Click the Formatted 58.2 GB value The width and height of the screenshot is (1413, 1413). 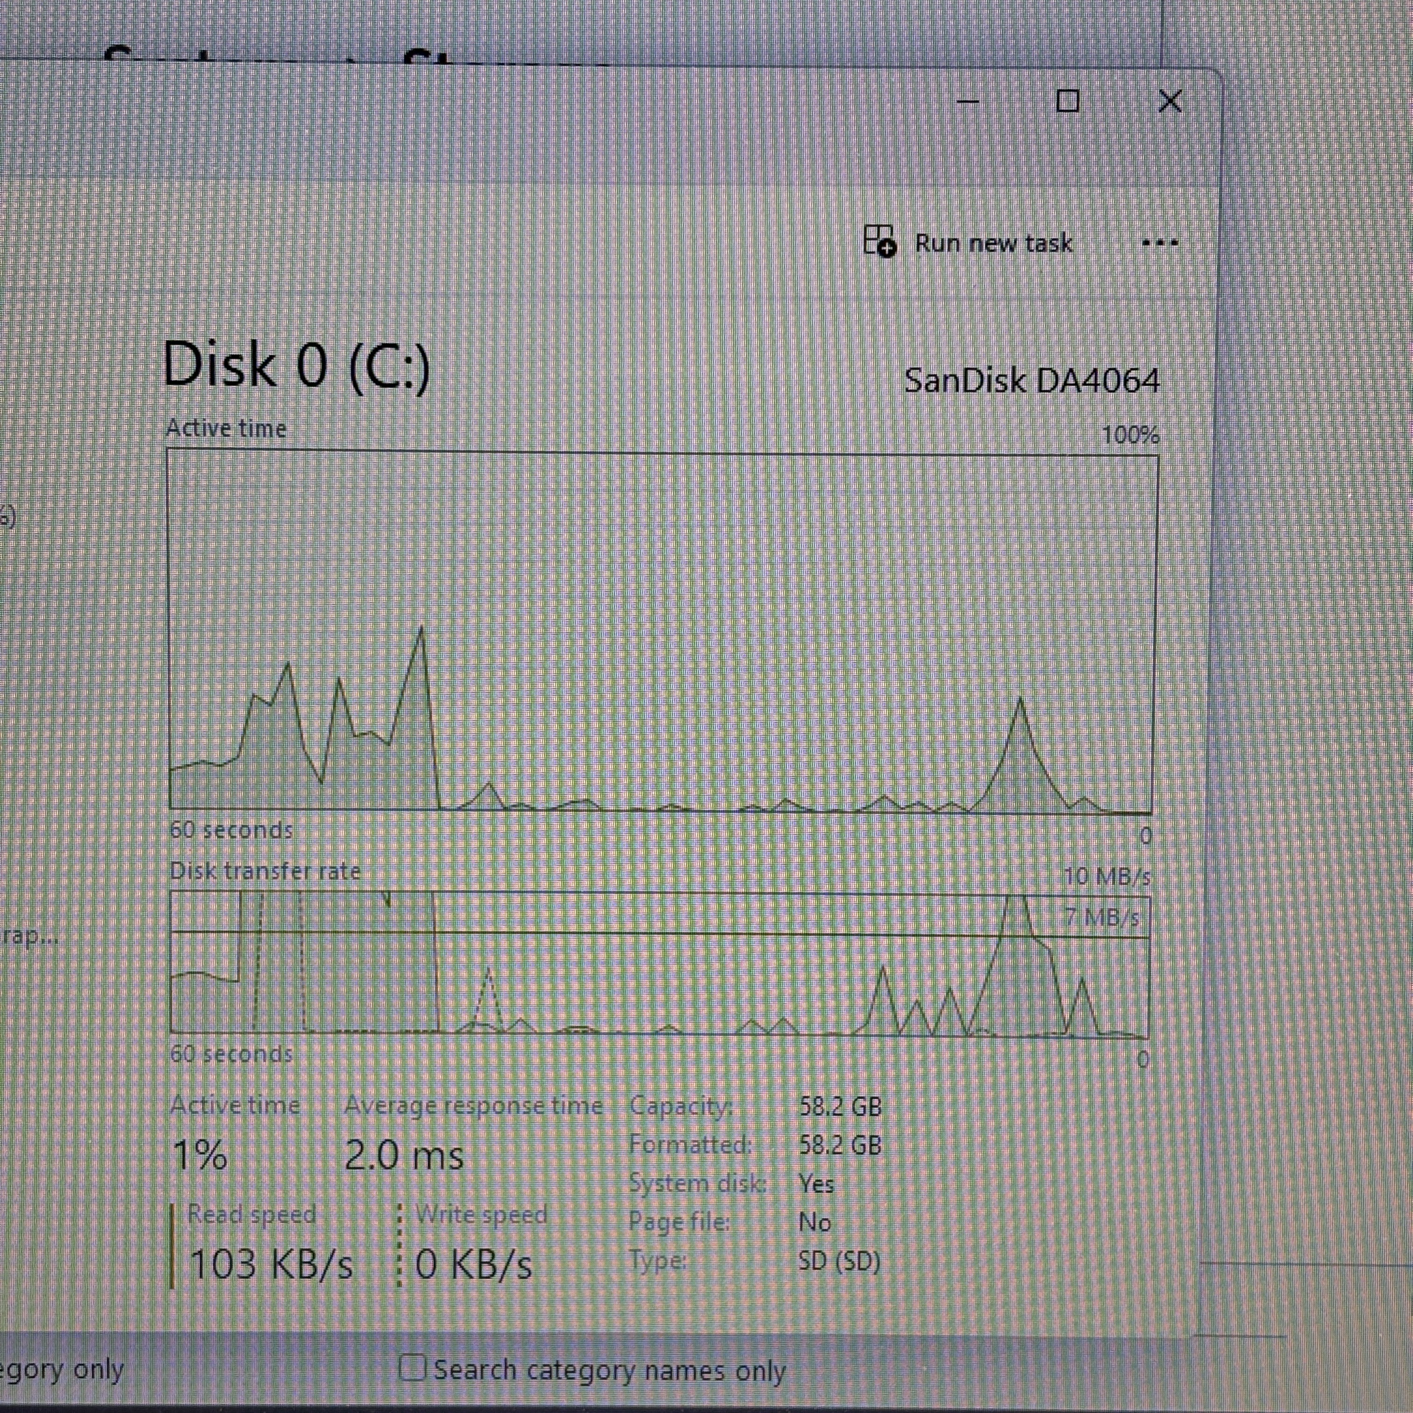coord(840,1145)
